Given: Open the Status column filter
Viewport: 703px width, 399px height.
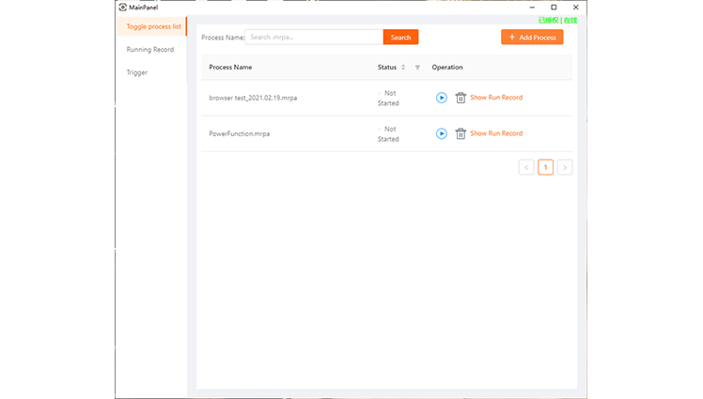Looking at the screenshot, I should 417,68.
